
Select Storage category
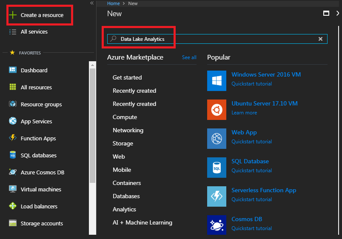pos(123,143)
